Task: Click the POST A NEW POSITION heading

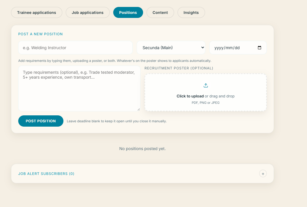Action: 41,34
